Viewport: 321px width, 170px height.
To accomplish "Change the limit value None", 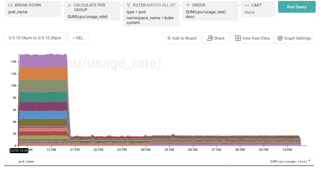I will point(250,12).
